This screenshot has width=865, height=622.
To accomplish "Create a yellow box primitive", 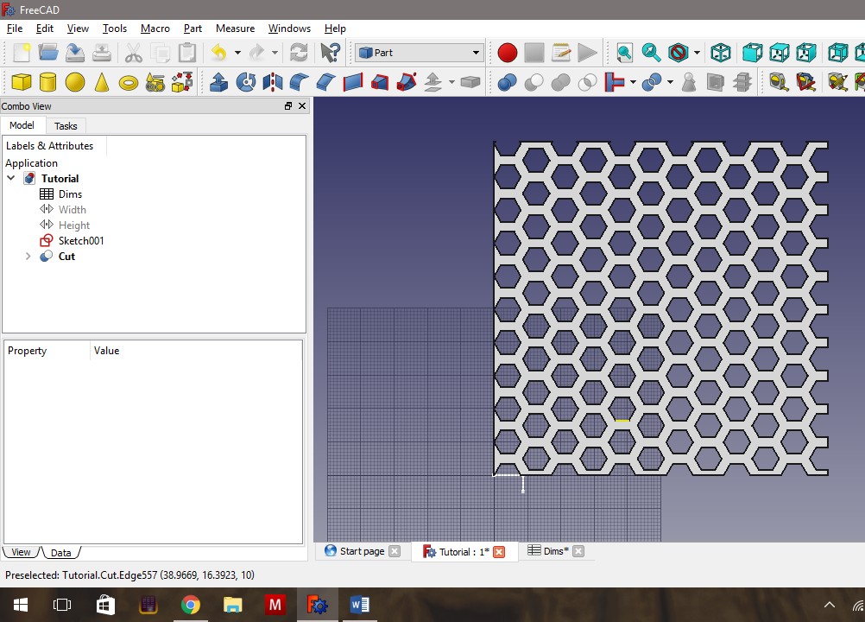I will (22, 82).
